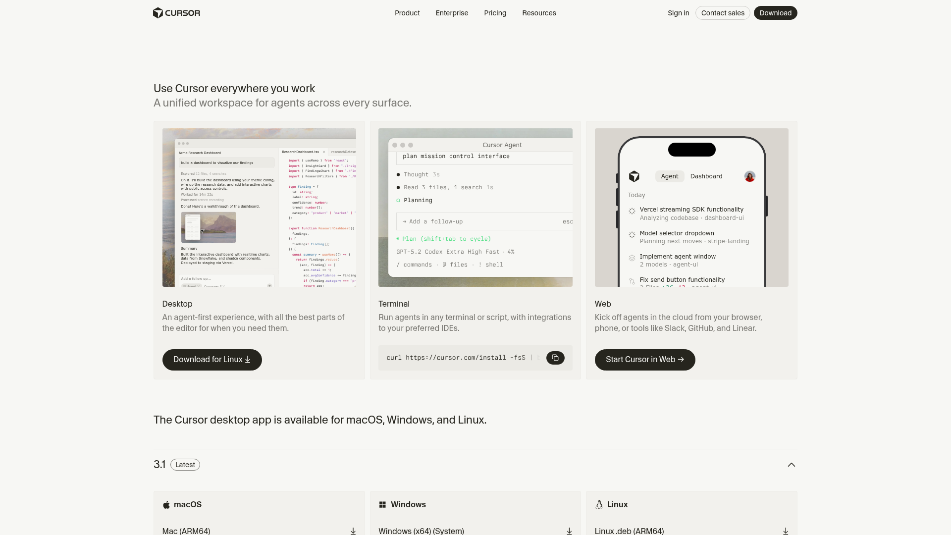The height and width of the screenshot is (535, 951).
Task: Click the Linux .deb (ARM64) link text
Action: pyautogui.click(x=629, y=531)
